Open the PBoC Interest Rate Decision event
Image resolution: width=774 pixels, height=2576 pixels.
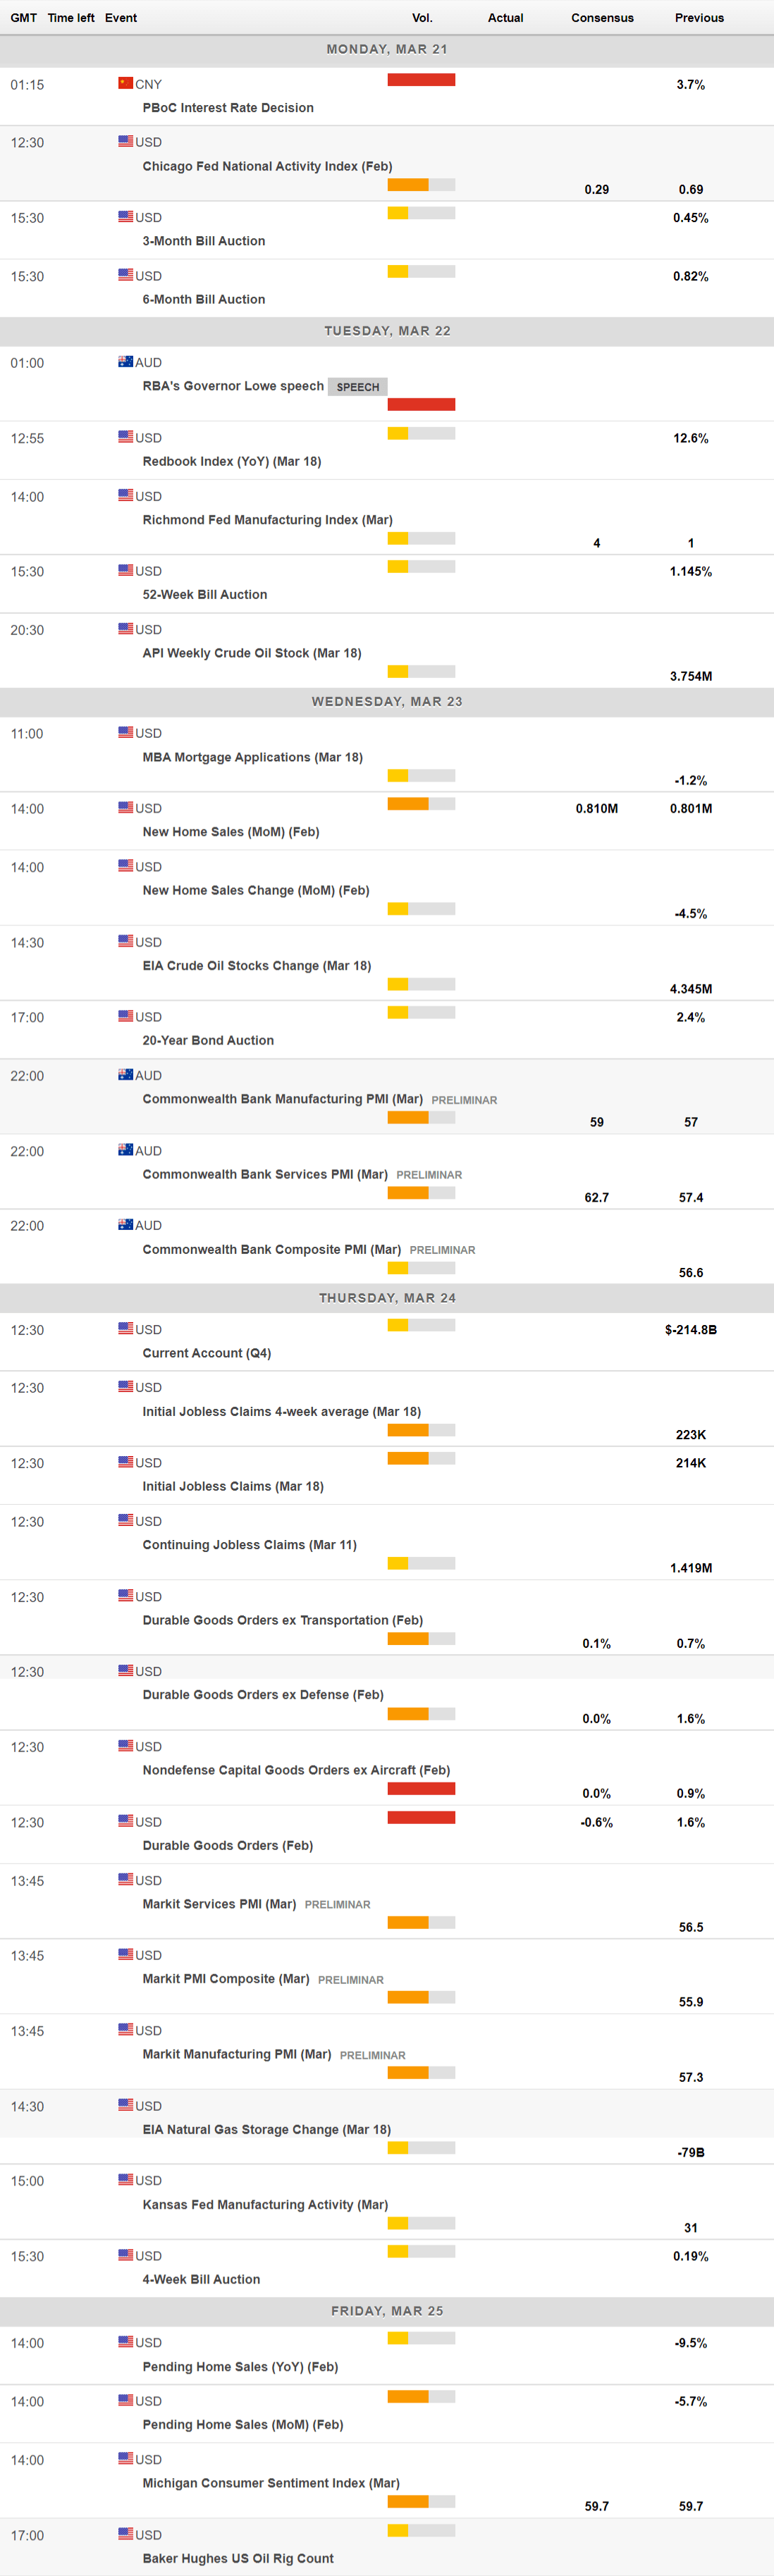(228, 108)
